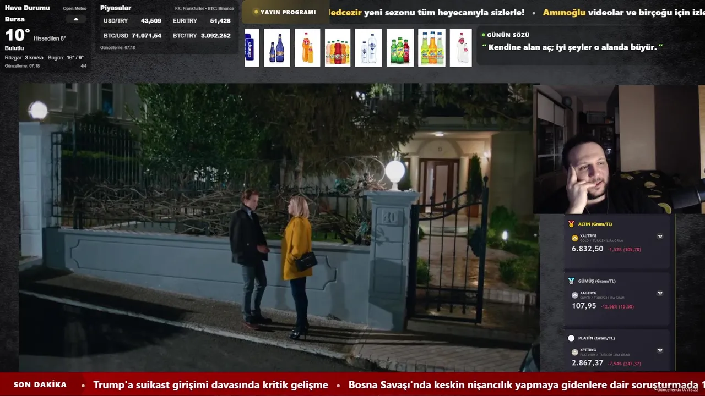Click the SON DAKİKA breaking news label
The height and width of the screenshot is (396, 705).
tap(40, 385)
